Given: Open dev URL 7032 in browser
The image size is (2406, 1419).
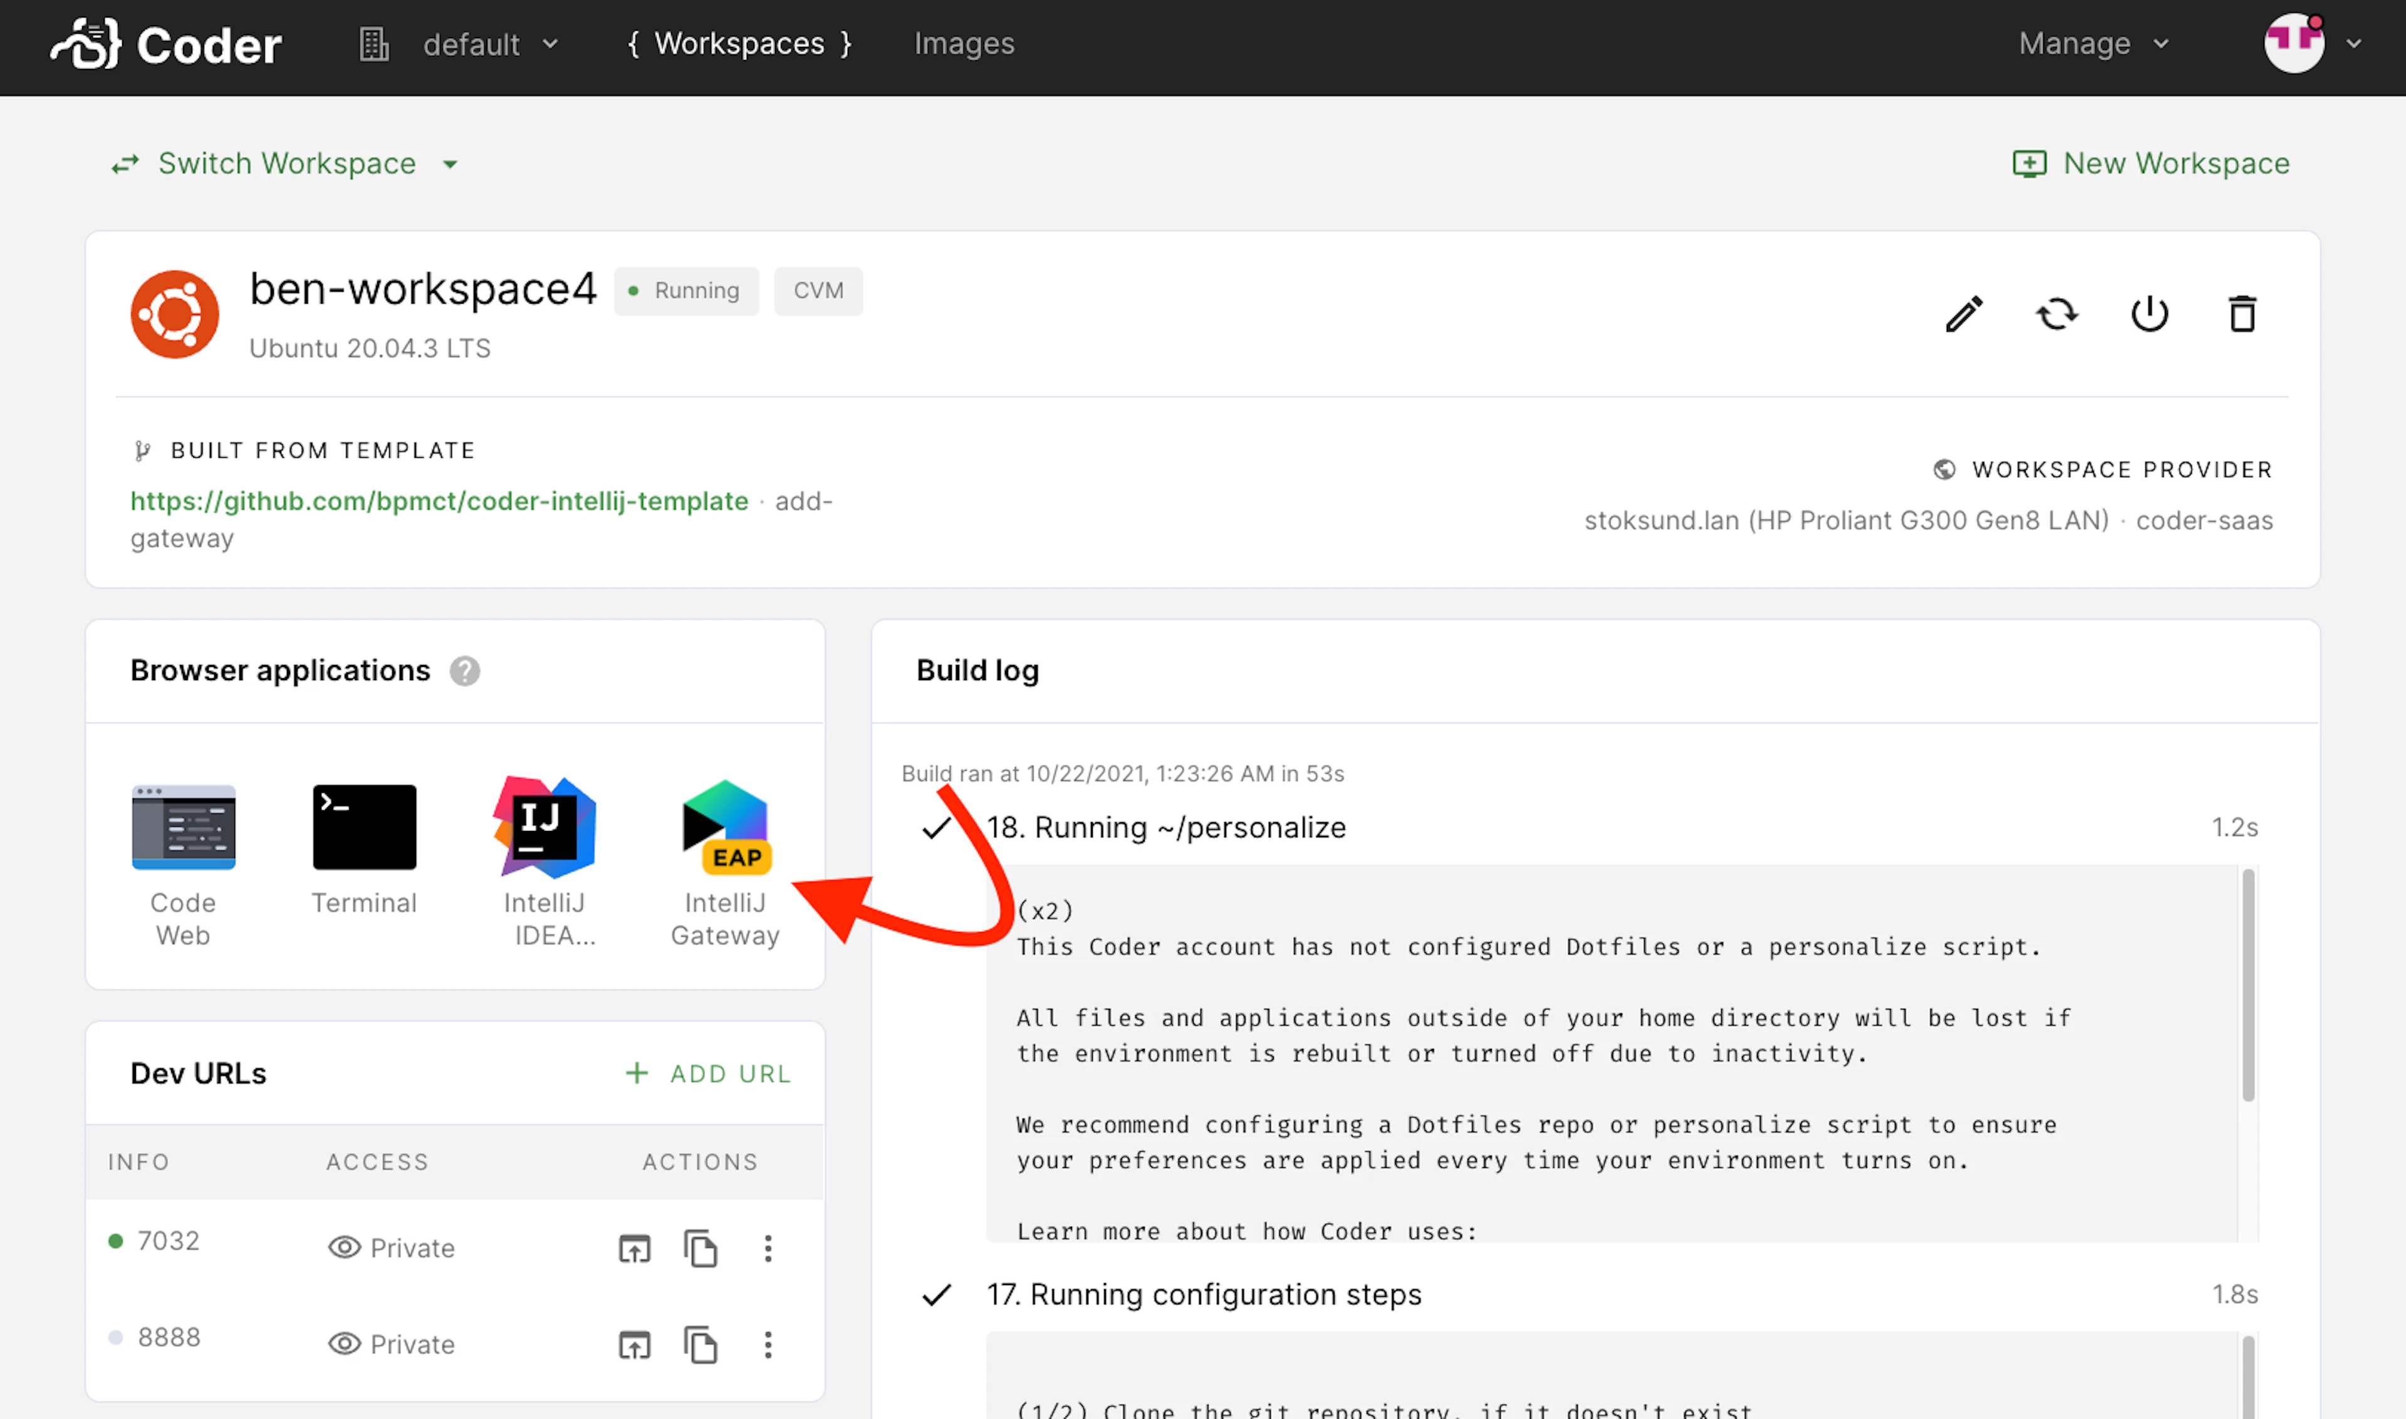Looking at the screenshot, I should pos(634,1249).
